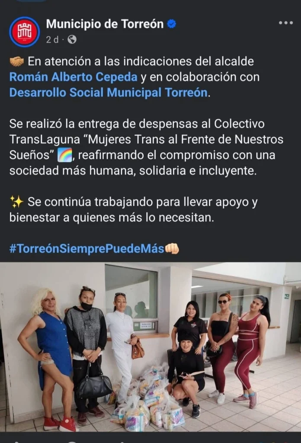Image resolution: width=301 pixels, height=443 pixels.
Task: Open Román Alberto Cepeda tagged profile
Action: point(74,77)
